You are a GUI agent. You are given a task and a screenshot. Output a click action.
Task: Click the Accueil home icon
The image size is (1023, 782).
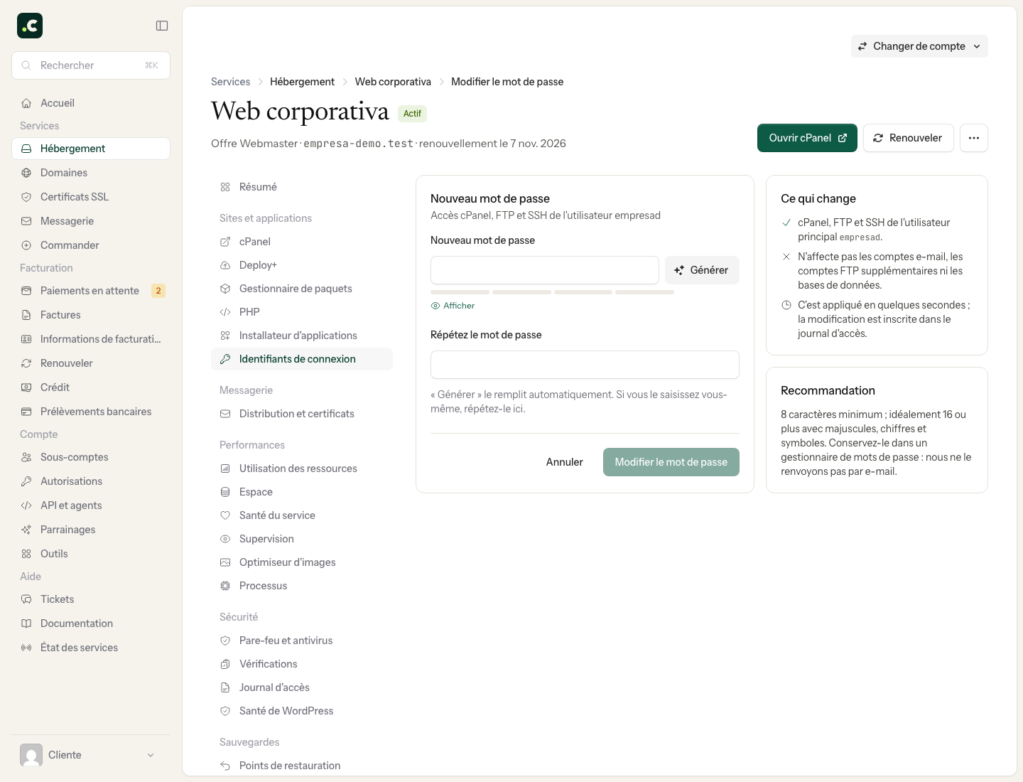pos(26,103)
